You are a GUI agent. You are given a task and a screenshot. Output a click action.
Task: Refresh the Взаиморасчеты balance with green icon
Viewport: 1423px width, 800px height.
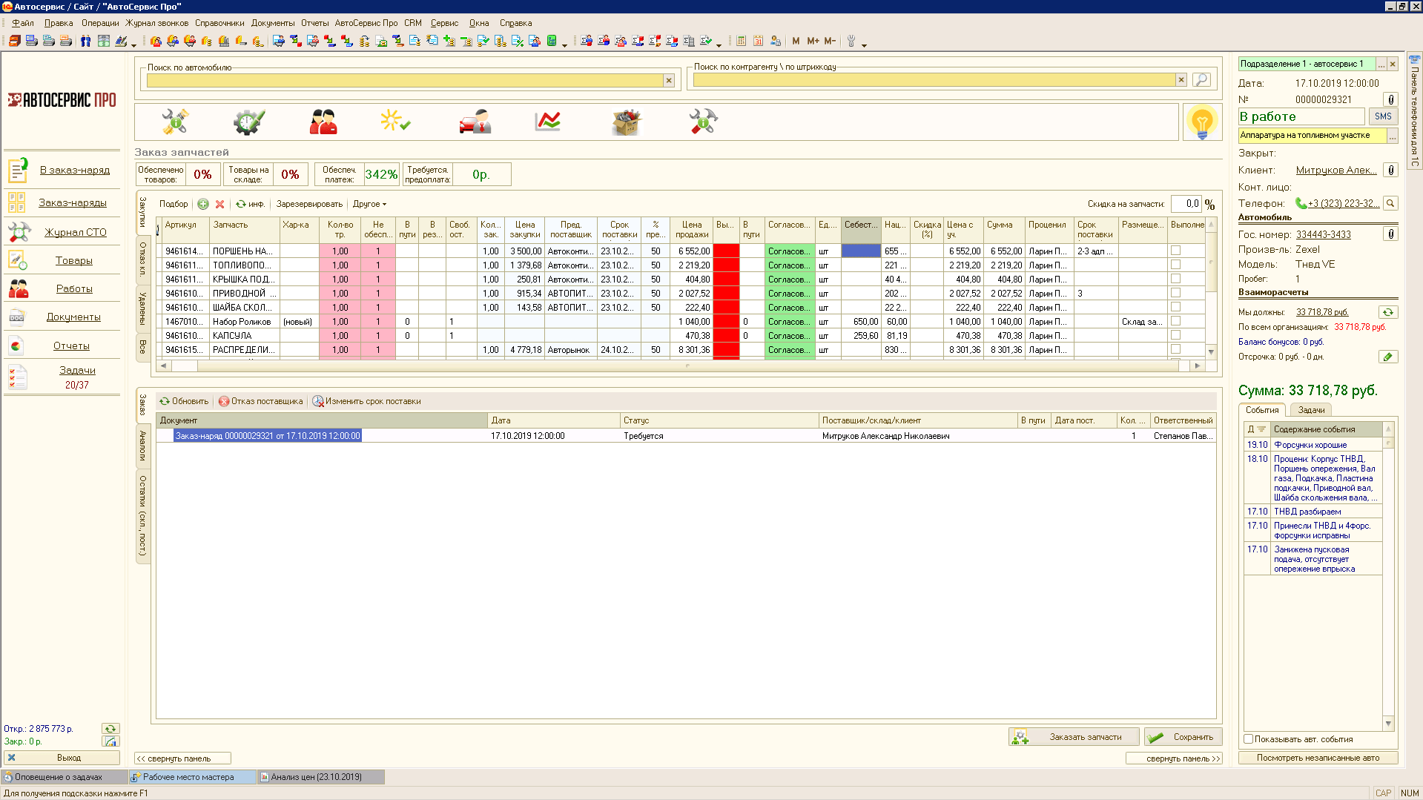click(x=1387, y=312)
